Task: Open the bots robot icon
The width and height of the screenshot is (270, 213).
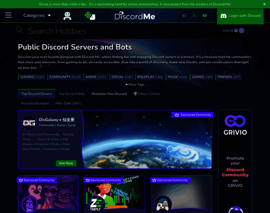Action: (67, 16)
